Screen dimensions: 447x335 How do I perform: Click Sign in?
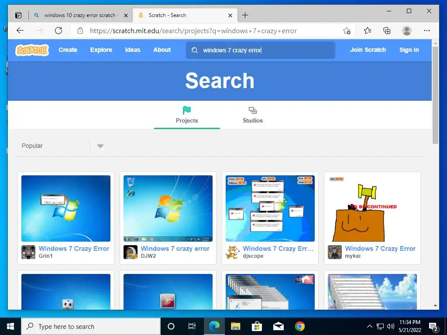[409, 50]
